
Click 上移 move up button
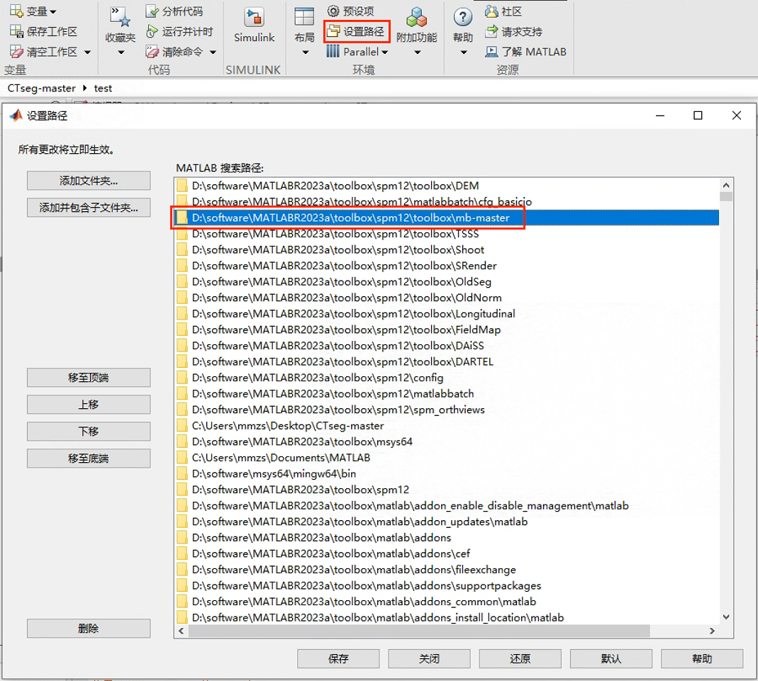pos(89,405)
